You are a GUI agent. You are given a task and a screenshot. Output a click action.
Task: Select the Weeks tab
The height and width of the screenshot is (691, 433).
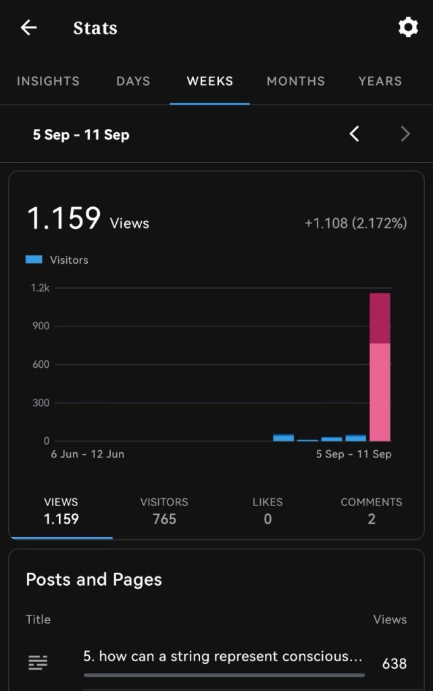210,81
